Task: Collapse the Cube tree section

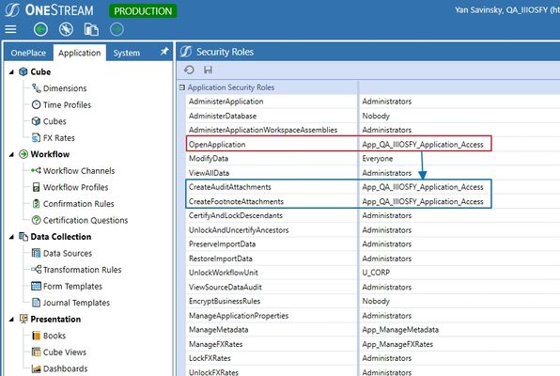Action: (x=11, y=72)
